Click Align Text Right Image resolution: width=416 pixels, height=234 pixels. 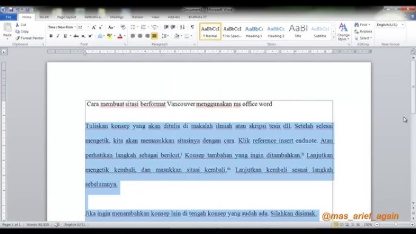pos(147,36)
